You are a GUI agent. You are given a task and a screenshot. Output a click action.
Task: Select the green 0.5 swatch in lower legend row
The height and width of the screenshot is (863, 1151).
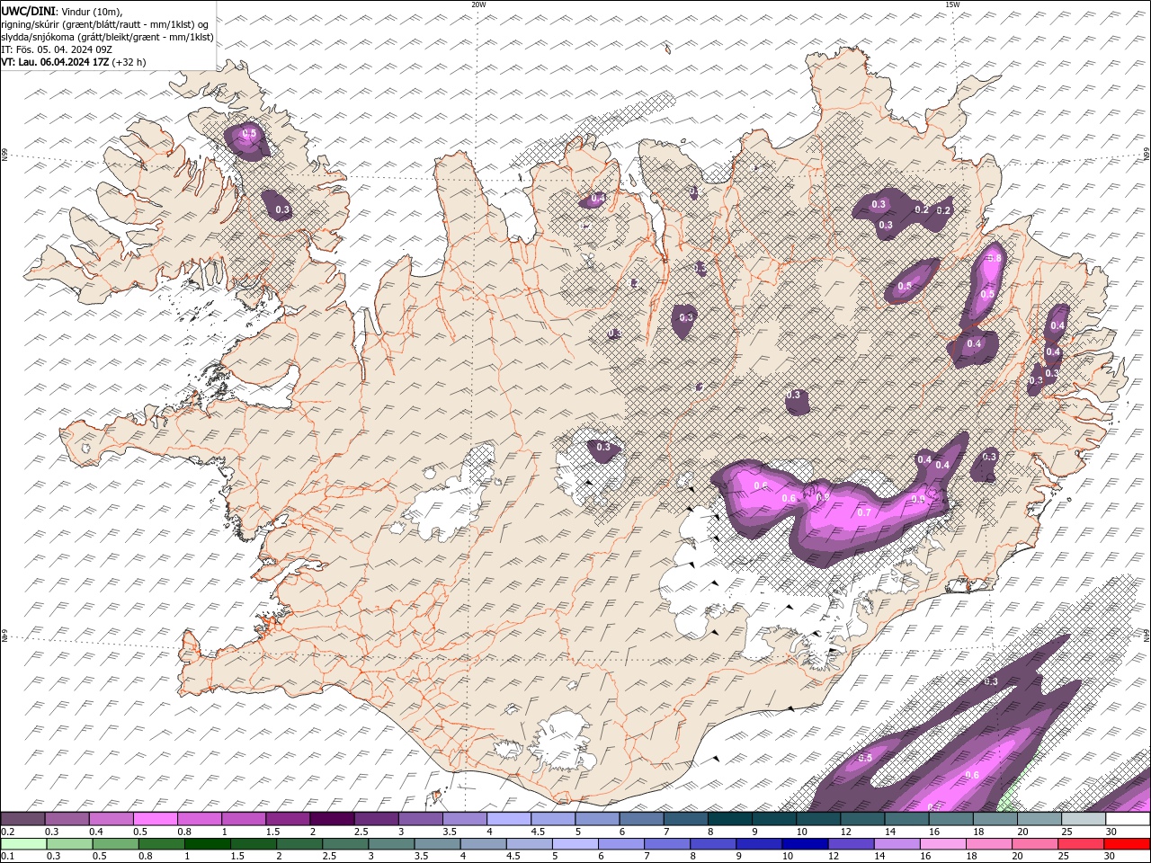[116, 844]
